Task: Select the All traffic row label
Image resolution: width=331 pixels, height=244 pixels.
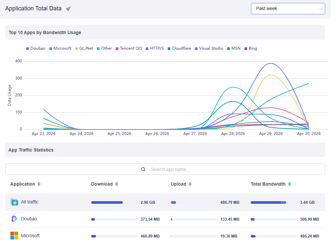Action: 30,202
